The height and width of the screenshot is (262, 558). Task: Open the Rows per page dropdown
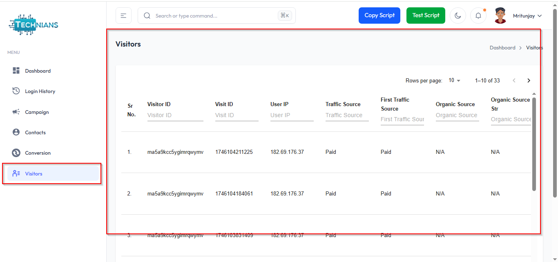pos(454,80)
